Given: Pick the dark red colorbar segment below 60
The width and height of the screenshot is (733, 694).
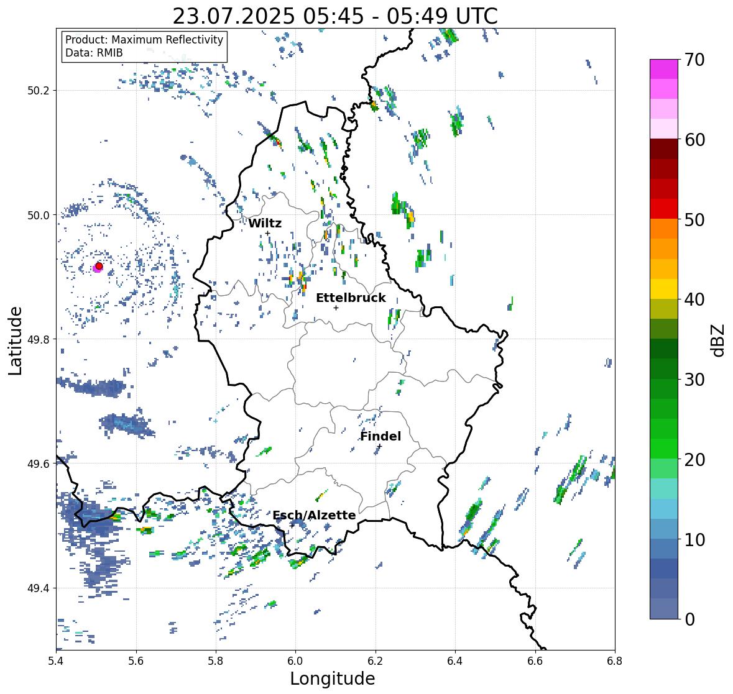Looking at the screenshot, I should click(664, 149).
